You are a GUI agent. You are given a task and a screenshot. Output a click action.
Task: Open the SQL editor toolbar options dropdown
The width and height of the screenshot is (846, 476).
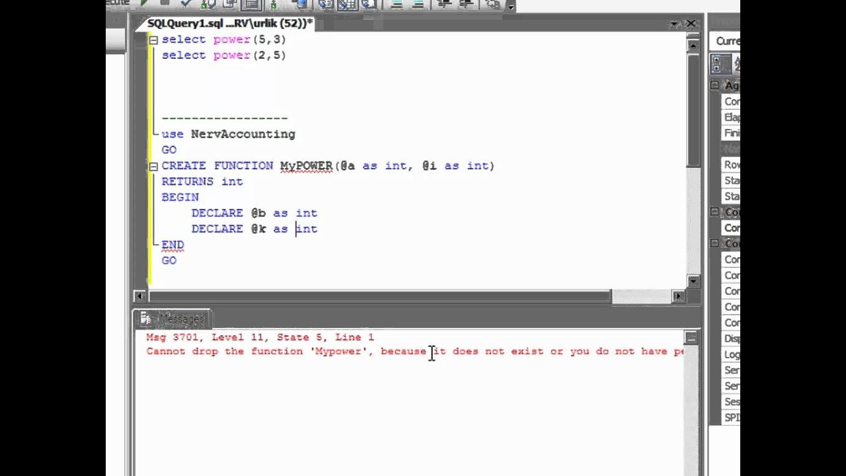[x=511, y=5]
